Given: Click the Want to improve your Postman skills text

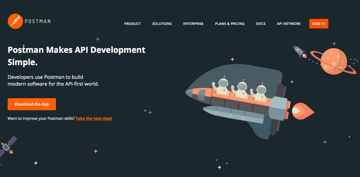Looking at the screenshot, I should tap(41, 118).
